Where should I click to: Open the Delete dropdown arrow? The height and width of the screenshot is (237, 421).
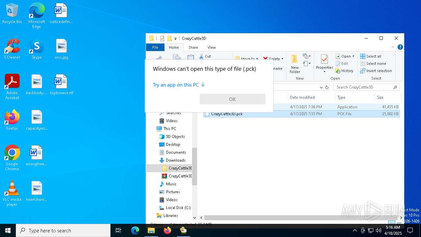click(x=282, y=59)
